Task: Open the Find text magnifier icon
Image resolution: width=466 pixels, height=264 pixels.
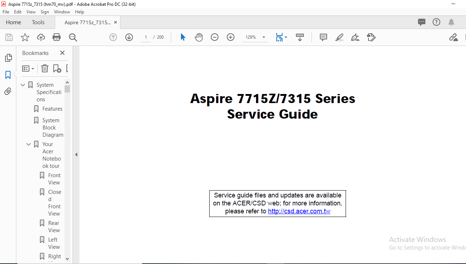Action: [x=73, y=37]
